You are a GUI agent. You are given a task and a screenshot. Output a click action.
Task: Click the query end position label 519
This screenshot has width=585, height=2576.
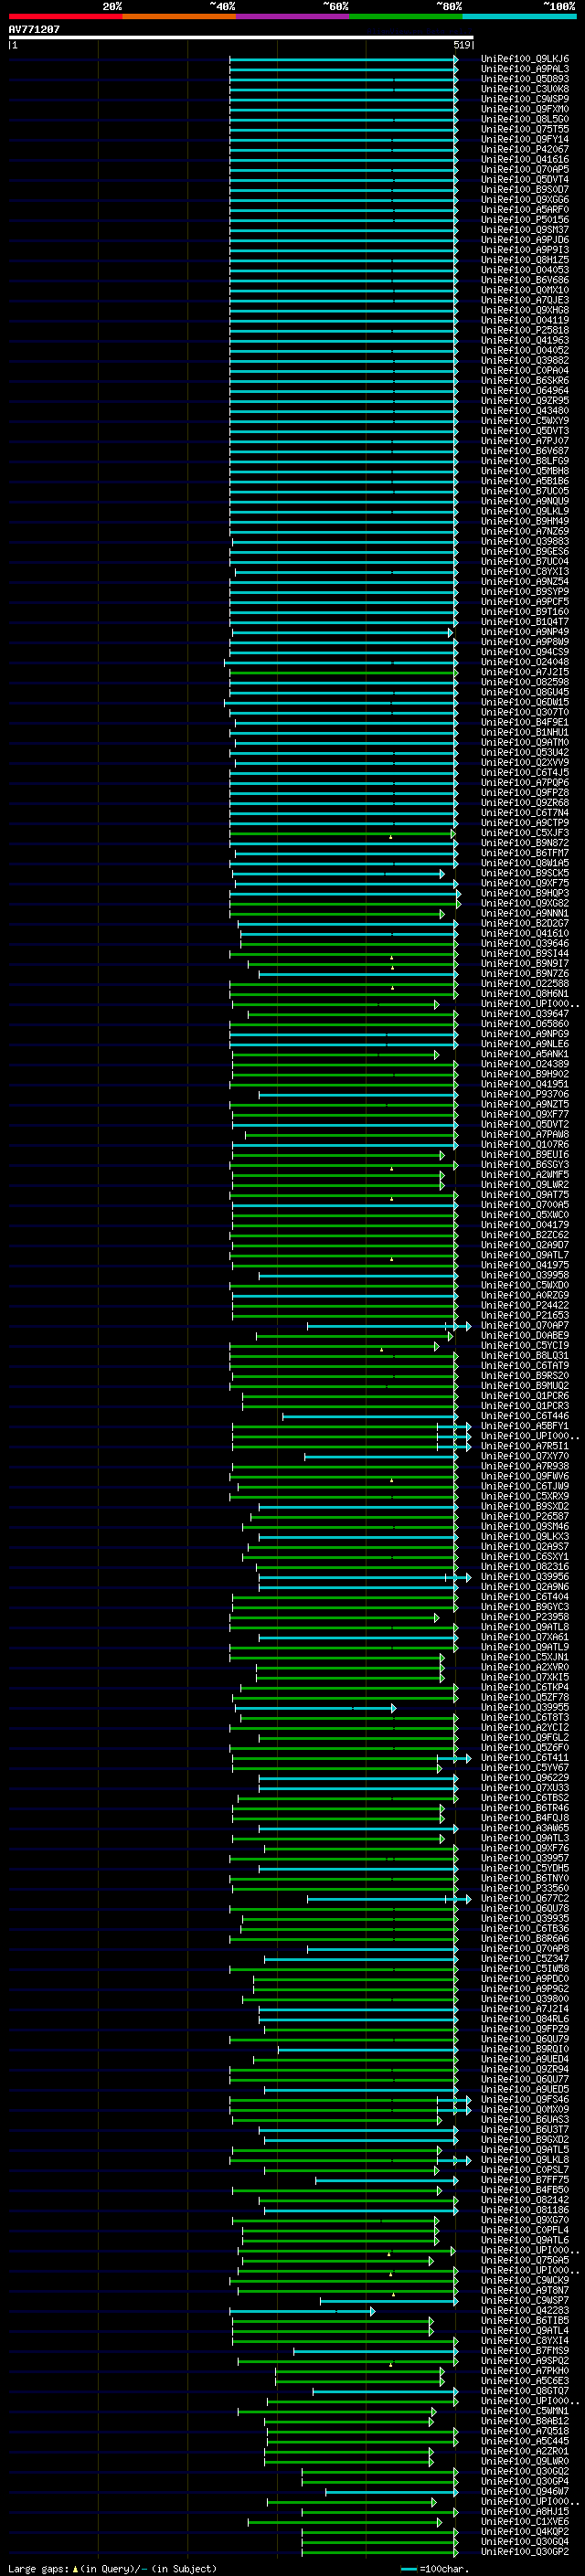point(462,45)
